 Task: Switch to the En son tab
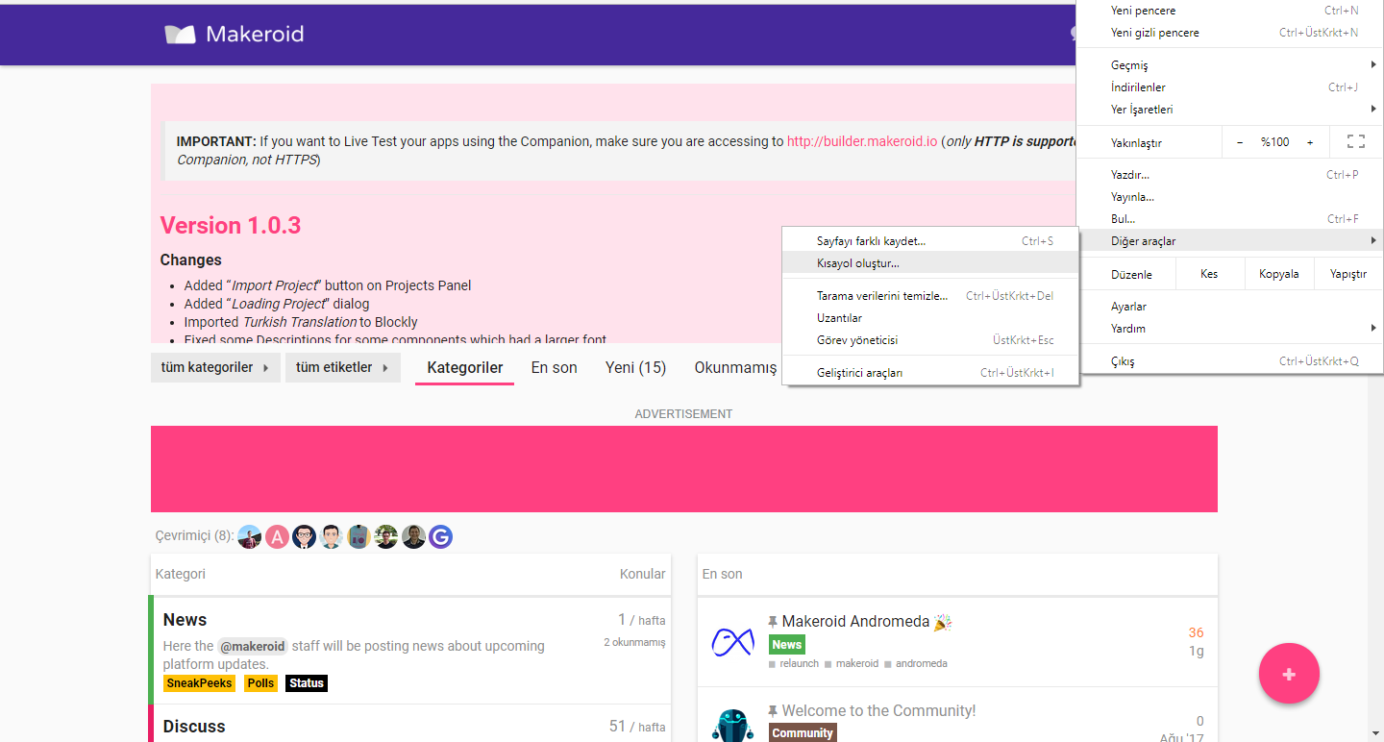tap(555, 367)
